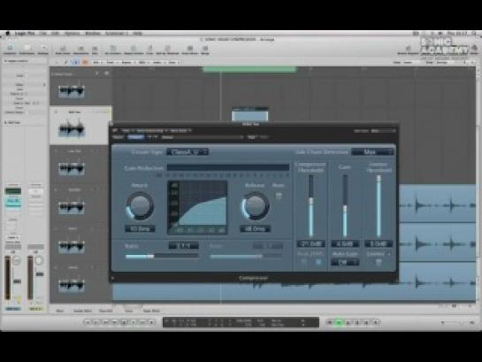Open the Logic Pro application menu
Image resolution: width=482 pixels, height=362 pixels.
(x=25, y=34)
